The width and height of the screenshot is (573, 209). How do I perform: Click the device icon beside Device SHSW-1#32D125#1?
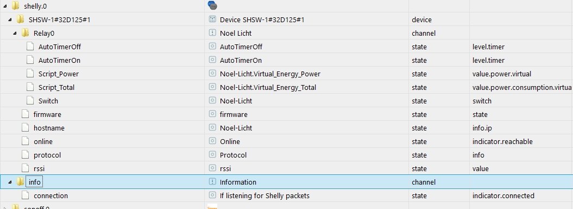[x=212, y=19]
